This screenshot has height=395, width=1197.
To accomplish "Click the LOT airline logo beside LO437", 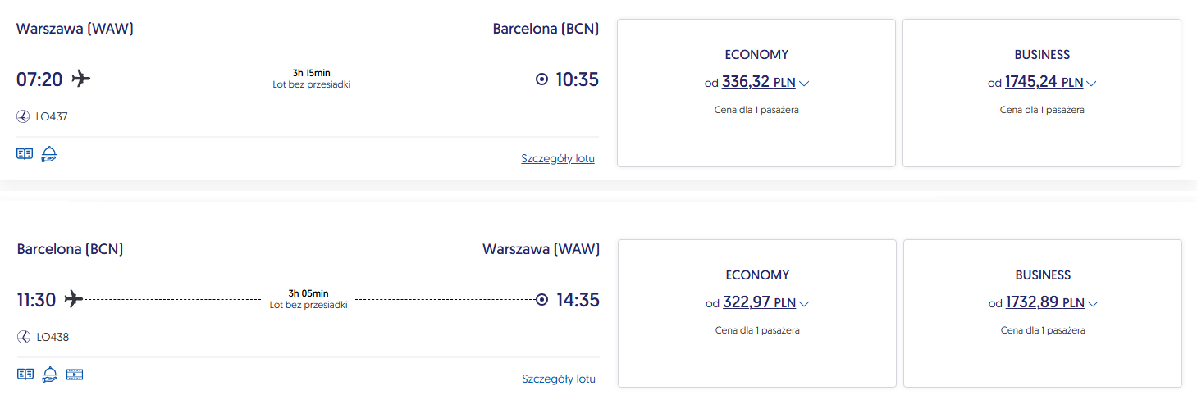I will (x=23, y=116).
